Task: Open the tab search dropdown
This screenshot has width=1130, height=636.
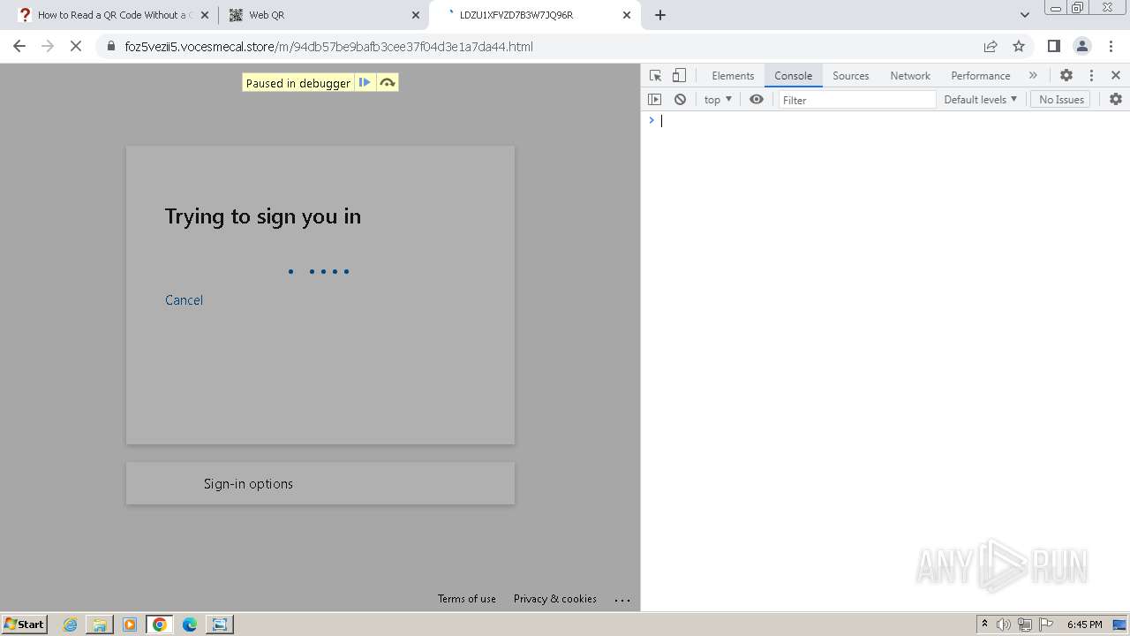Action: [x=1024, y=15]
